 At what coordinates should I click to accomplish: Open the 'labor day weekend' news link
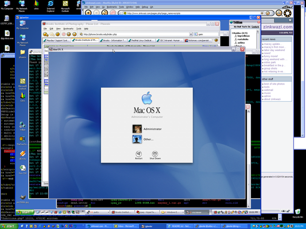pyautogui.click(x=274, y=50)
